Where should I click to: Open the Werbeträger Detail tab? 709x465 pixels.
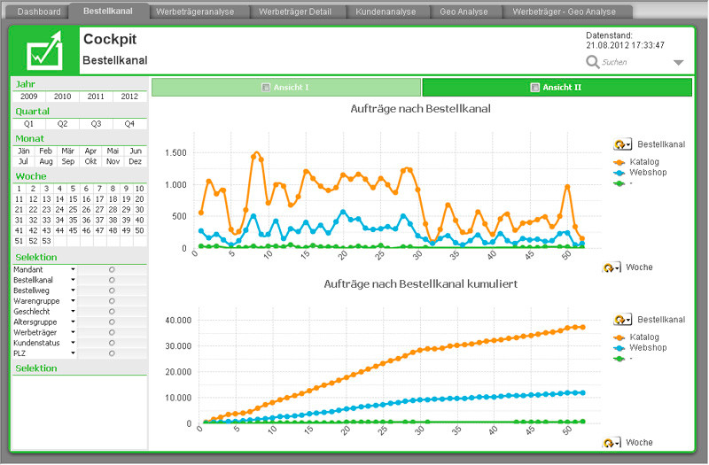295,12
